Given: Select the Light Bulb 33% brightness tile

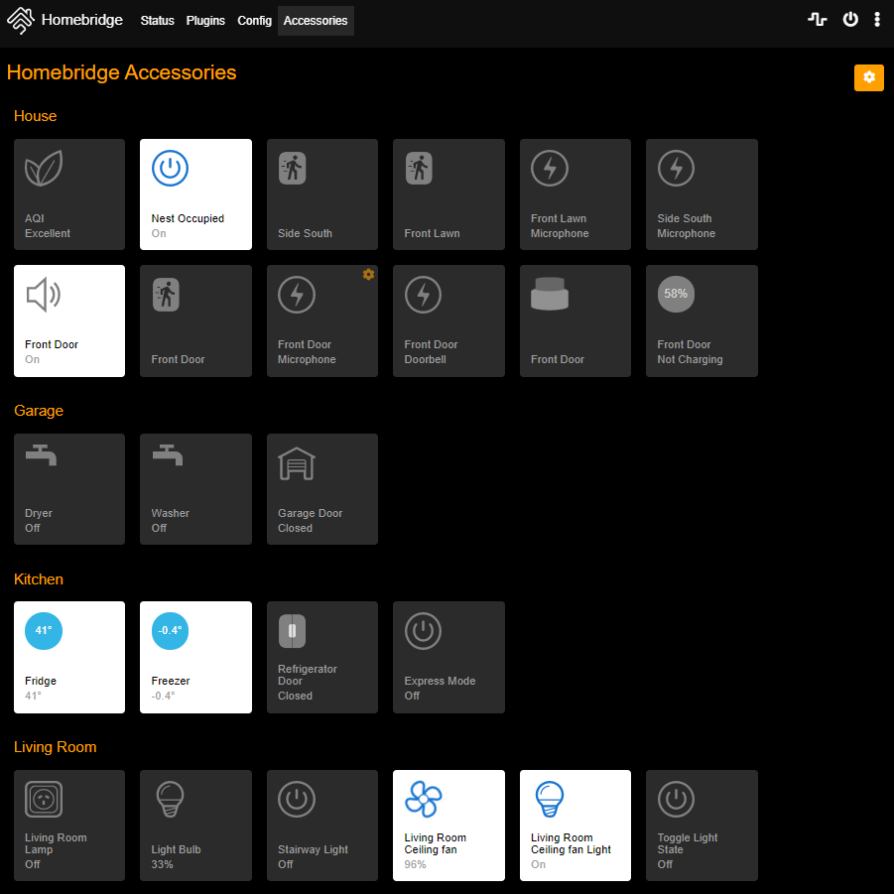Looking at the screenshot, I should tap(195, 826).
